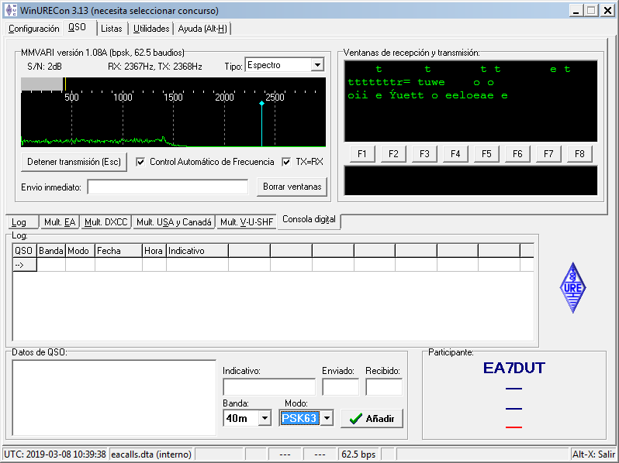This screenshot has width=619, height=463.
Task: Switch to the Configuración tab
Action: click(33, 29)
